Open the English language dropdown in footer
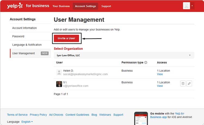The image size is (204, 125). pos(27,122)
